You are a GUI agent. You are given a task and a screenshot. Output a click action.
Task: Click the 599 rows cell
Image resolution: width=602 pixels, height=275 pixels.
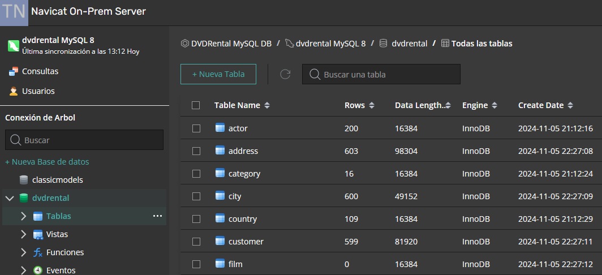tap(351, 242)
